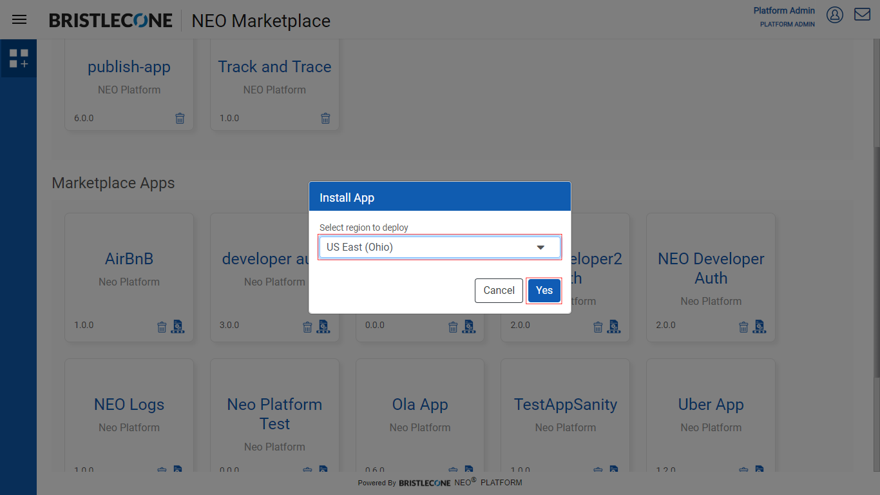The width and height of the screenshot is (880, 495).
Task: Click the page vertical scrollbar
Action: click(x=877, y=261)
